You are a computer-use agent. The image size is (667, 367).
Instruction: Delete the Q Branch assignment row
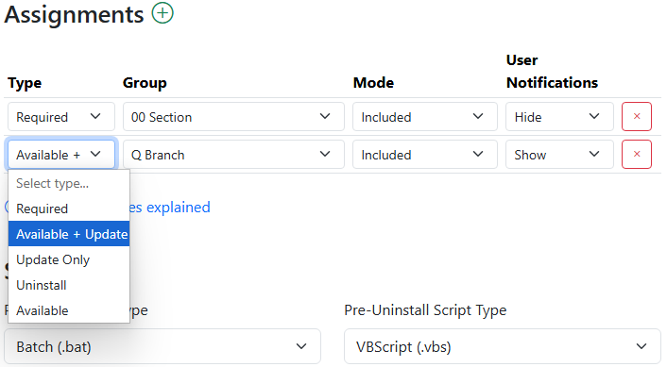pyautogui.click(x=637, y=154)
